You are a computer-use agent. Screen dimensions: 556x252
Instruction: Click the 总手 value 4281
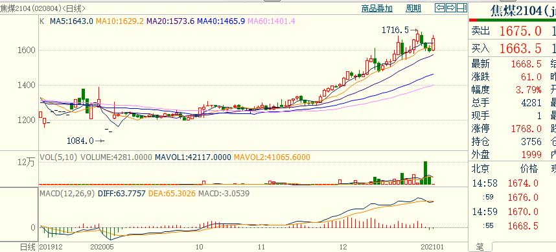pyautogui.click(x=531, y=103)
